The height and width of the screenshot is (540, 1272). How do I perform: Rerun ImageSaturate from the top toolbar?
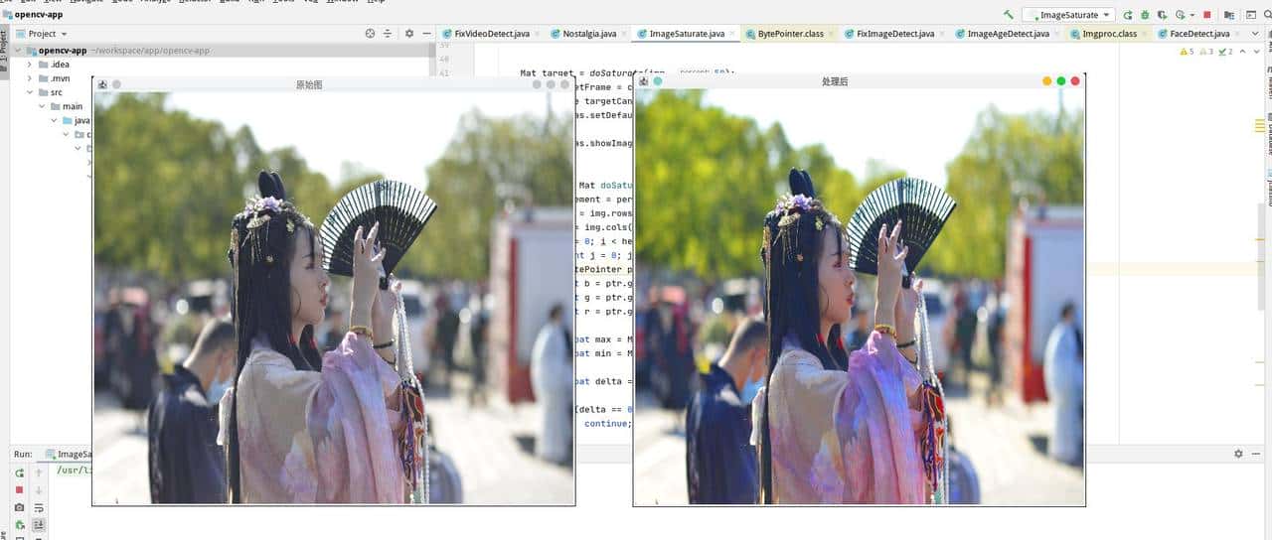1128,15
